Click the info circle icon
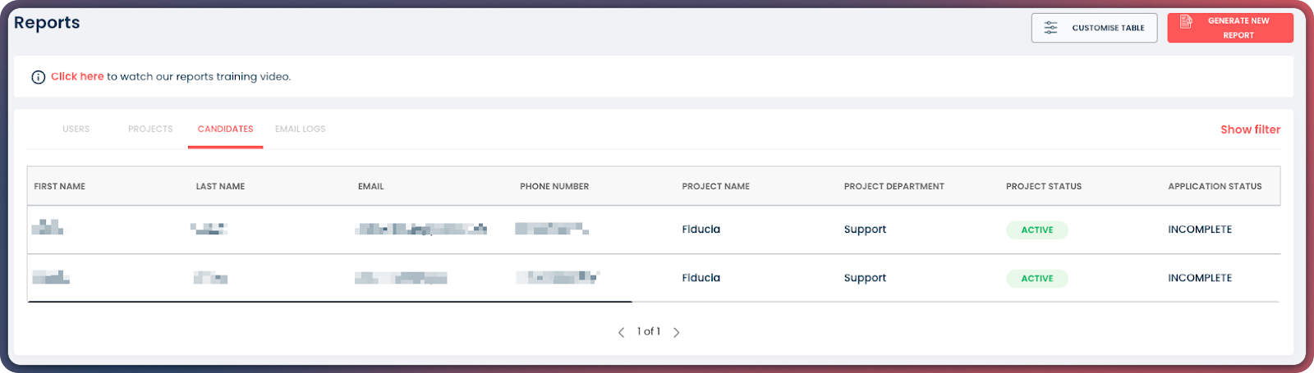1314x373 pixels. click(38, 77)
